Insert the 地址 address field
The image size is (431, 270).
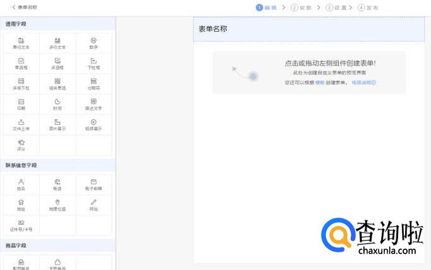click(21, 205)
